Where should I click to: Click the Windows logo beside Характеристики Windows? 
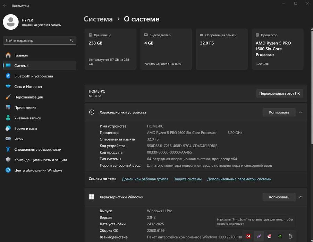pos(92,197)
